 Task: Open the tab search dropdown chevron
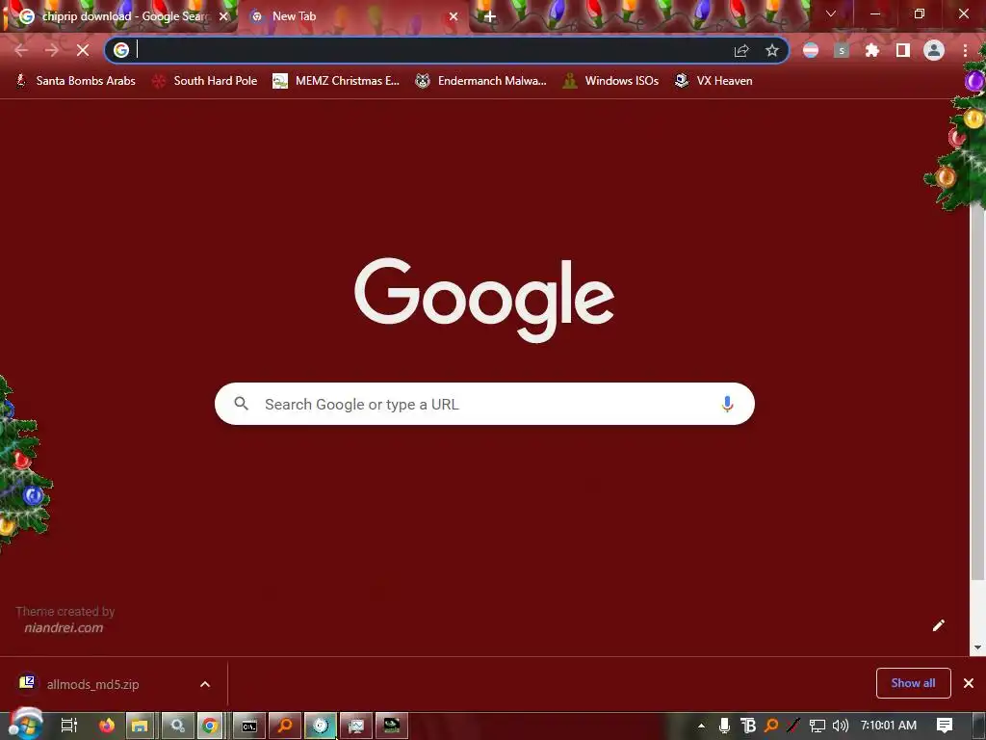(x=831, y=13)
